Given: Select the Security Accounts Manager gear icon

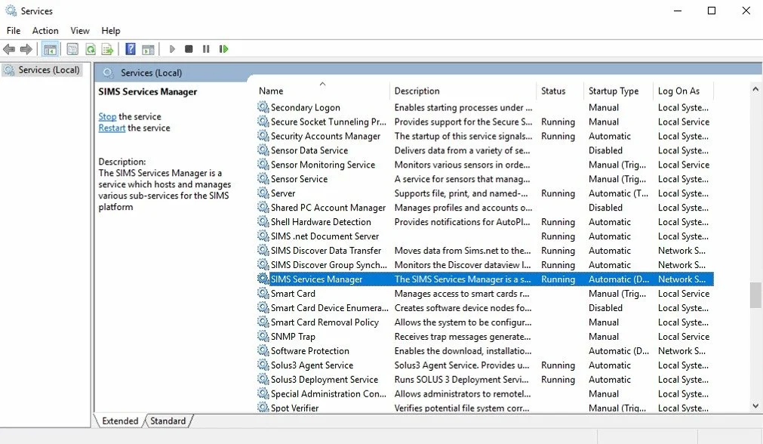Looking at the screenshot, I should (x=263, y=136).
